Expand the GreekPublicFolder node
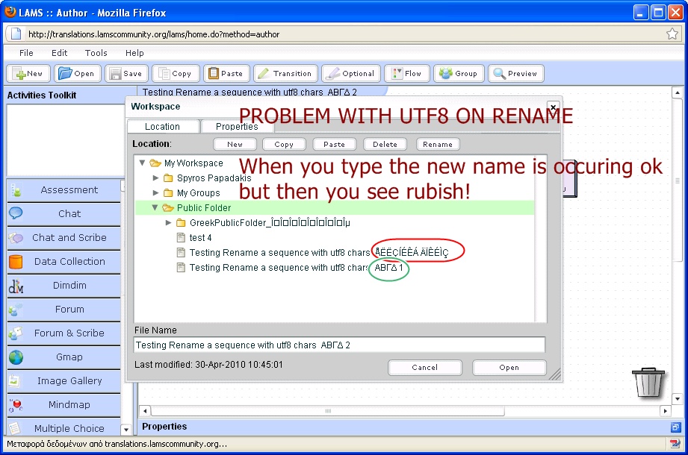The width and height of the screenshot is (688, 455). click(x=168, y=223)
